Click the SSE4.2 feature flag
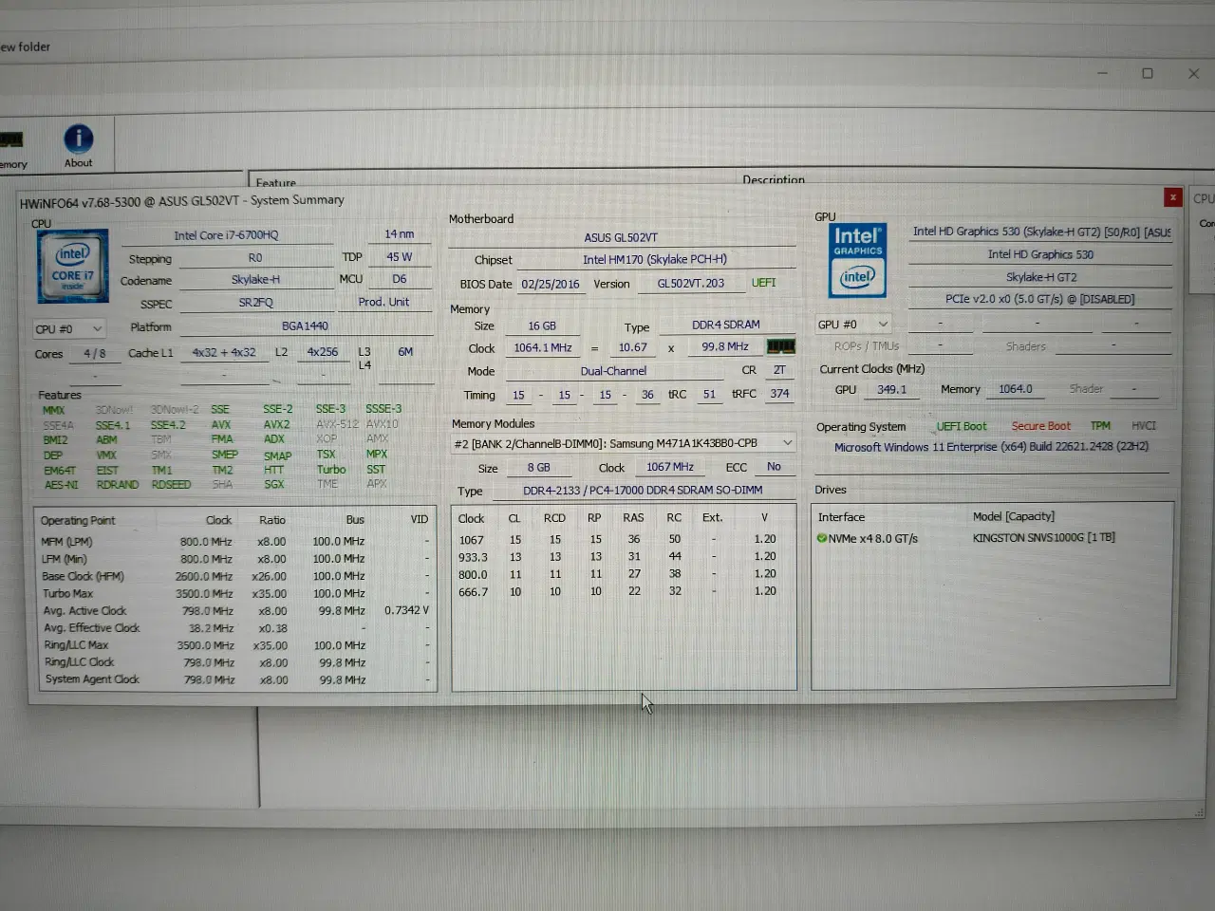Screen dimensions: 1215x911 click(168, 425)
